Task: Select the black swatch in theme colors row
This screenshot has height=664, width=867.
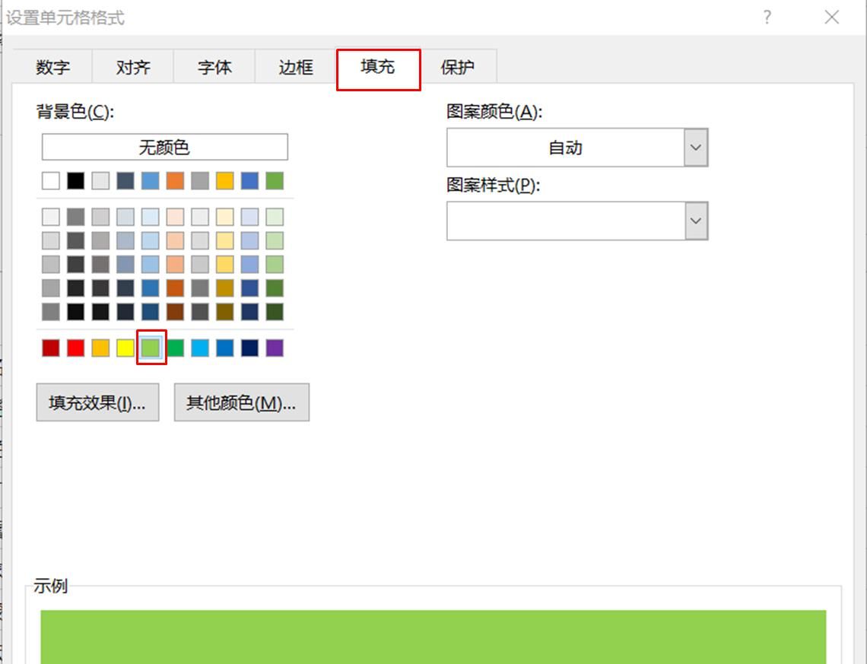Action: [75, 180]
